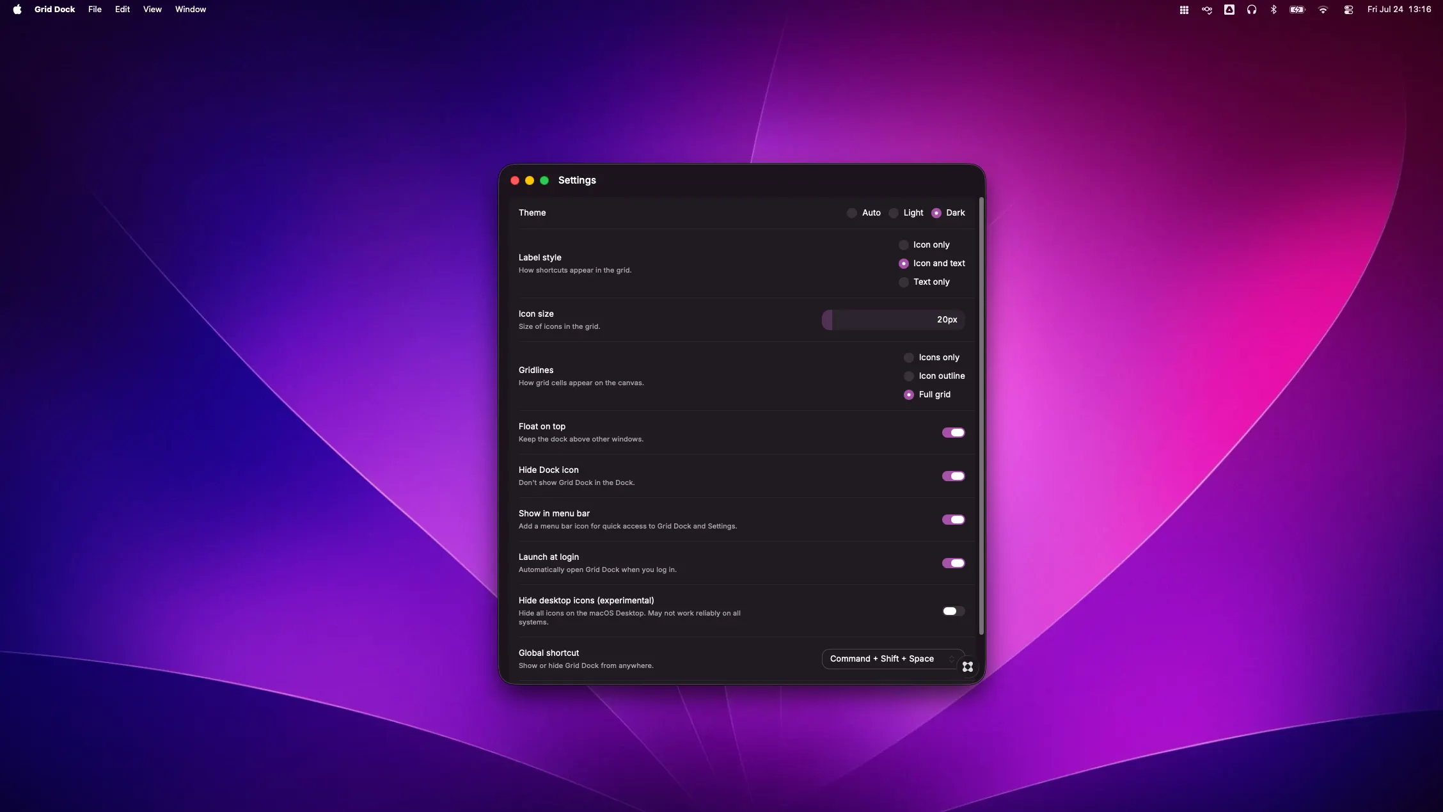1443x812 pixels.
Task: Choose Icon only label style
Action: tap(924, 245)
